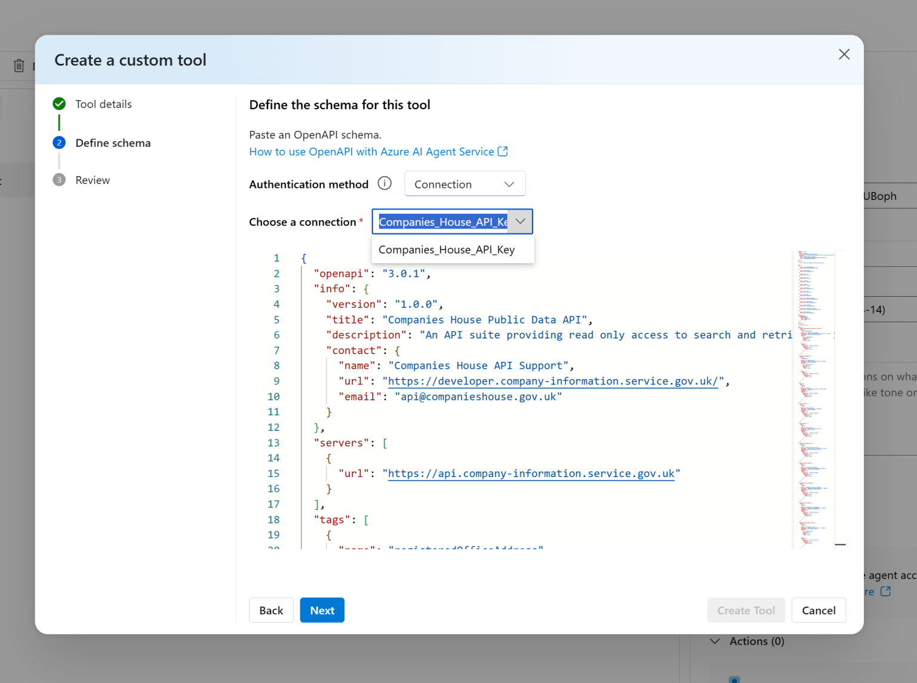
Task: Click the api.company-information.service.gov.uk server URL
Action: click(531, 473)
